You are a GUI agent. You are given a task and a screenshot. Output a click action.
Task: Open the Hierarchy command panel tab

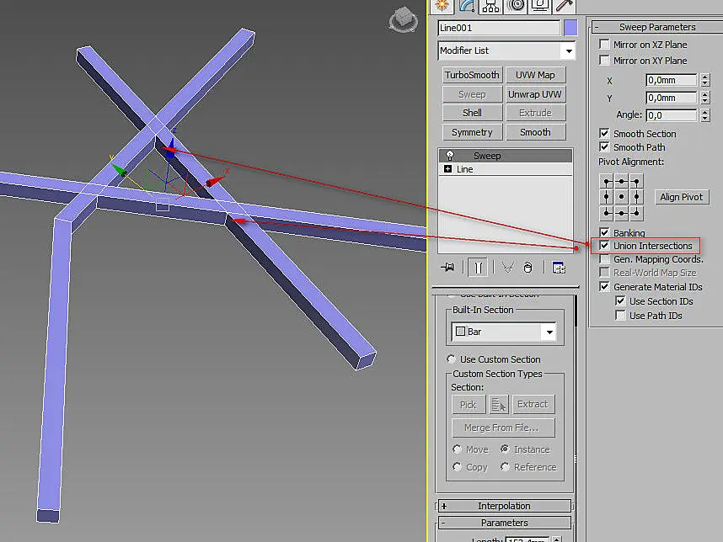[x=490, y=6]
